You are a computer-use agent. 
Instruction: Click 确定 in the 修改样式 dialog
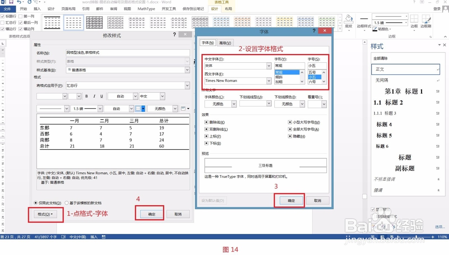point(152,214)
